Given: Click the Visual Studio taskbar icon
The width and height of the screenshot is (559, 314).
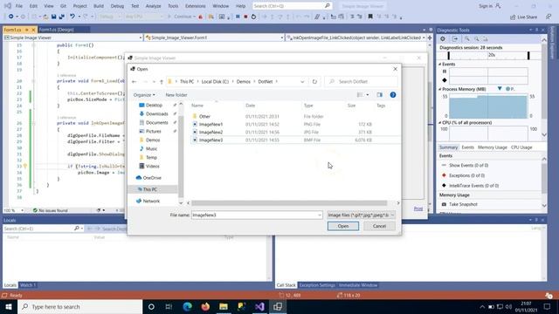Looking at the screenshot, I should [x=259, y=306].
